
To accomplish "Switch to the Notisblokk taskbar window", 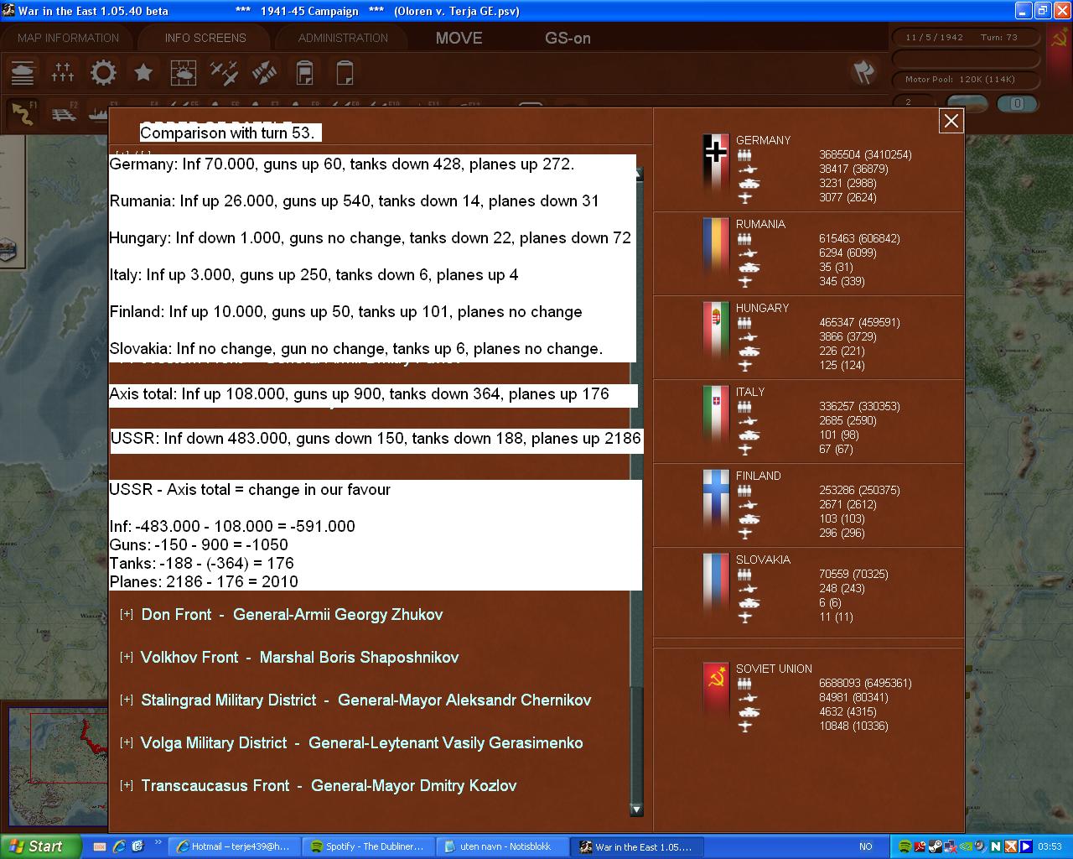I will (x=500, y=846).
